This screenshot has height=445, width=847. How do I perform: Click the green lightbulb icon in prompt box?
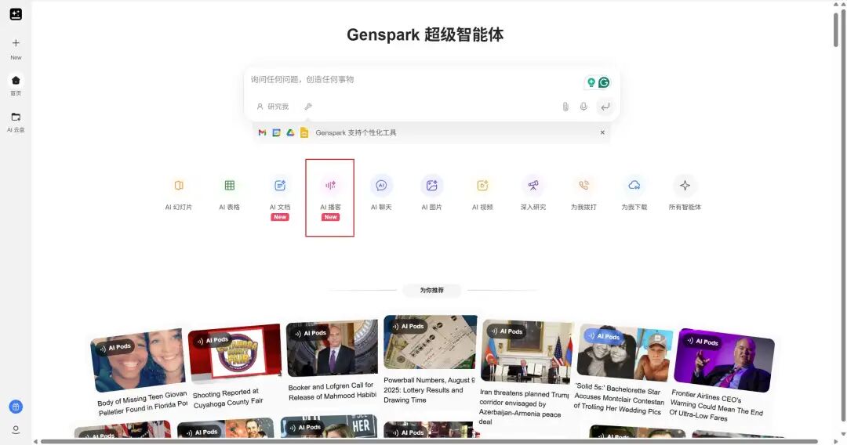[591, 82]
